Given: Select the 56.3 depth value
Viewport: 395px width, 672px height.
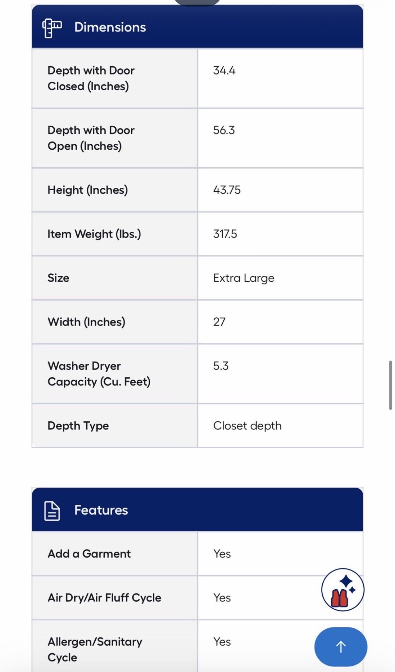Looking at the screenshot, I should [x=224, y=130].
